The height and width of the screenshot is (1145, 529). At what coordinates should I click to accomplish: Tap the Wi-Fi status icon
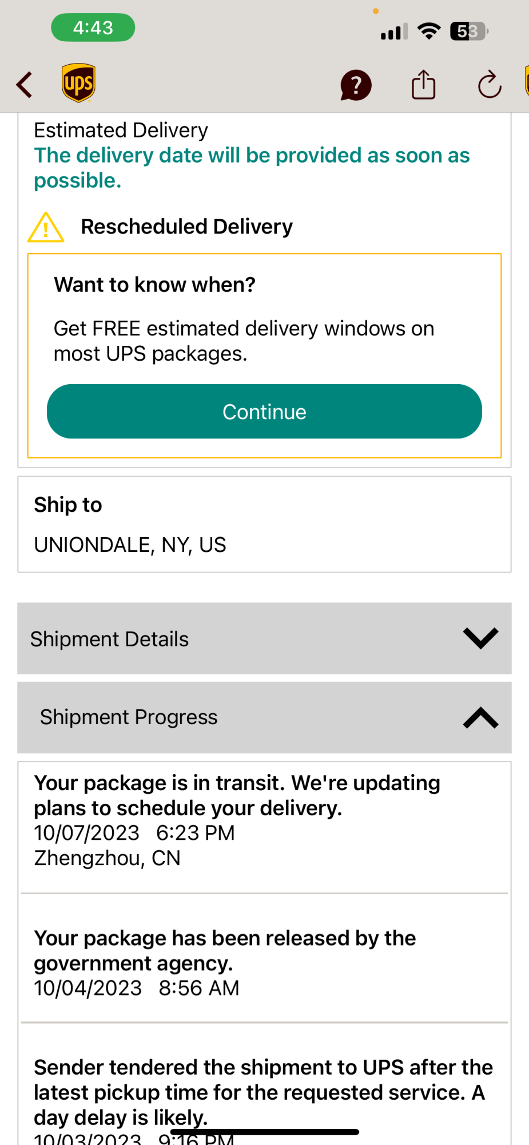pos(429,31)
